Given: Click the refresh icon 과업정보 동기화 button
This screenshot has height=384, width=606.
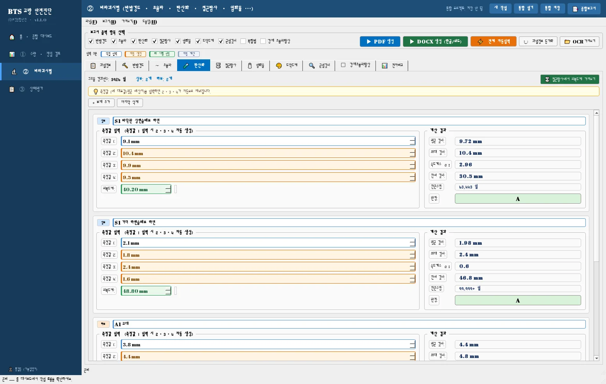Looking at the screenshot, I should coord(538,42).
